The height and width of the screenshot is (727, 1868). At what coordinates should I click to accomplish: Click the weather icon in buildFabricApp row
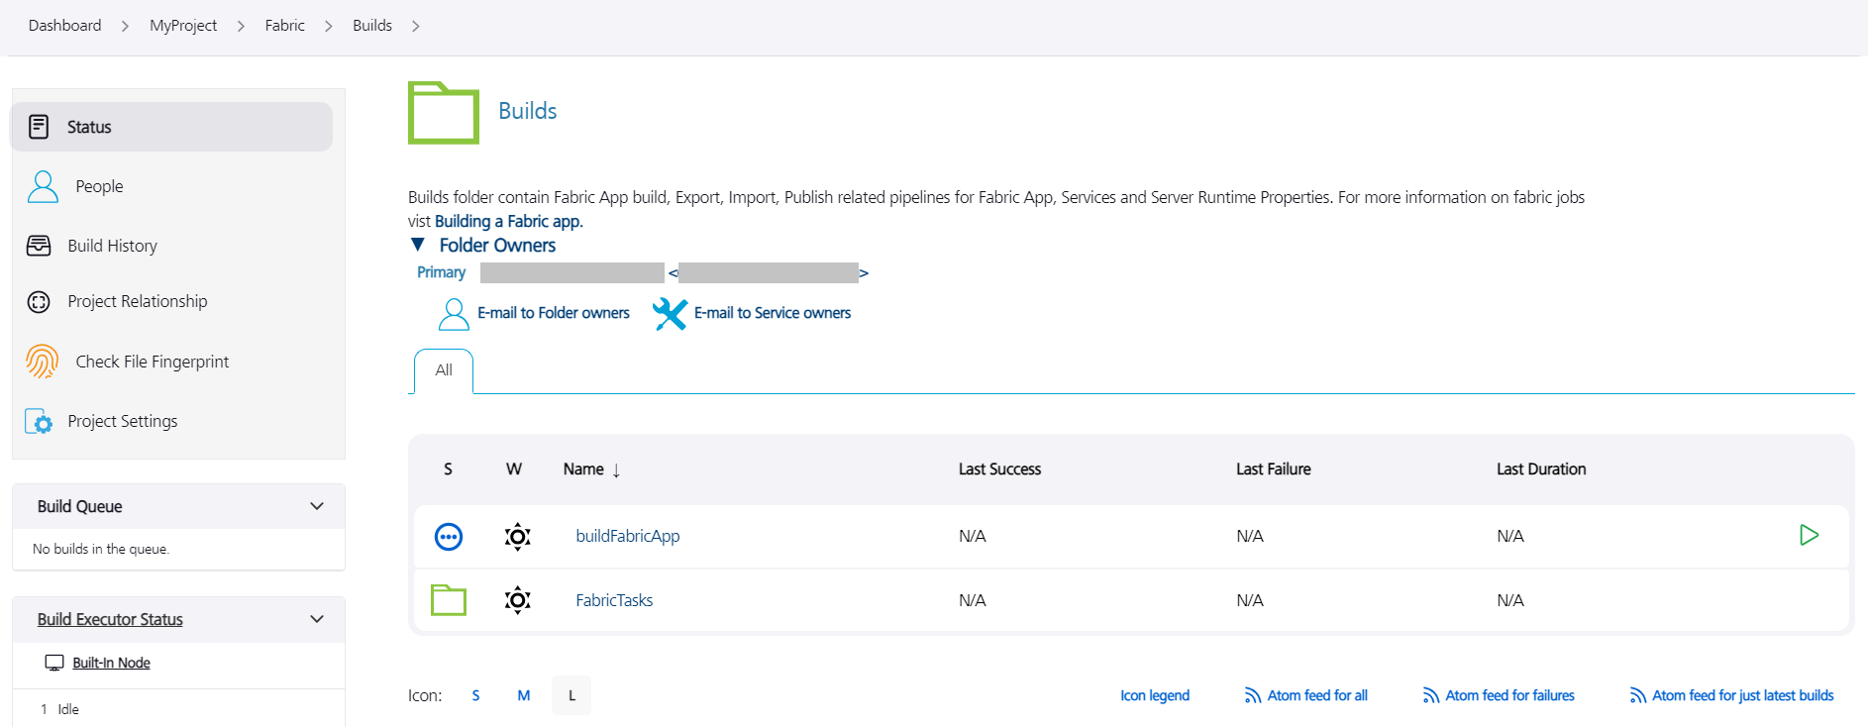(517, 536)
